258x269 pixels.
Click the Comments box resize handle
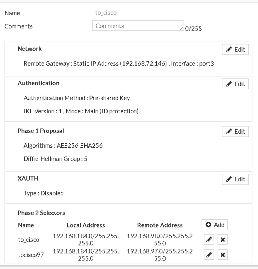pyautogui.click(x=182, y=29)
